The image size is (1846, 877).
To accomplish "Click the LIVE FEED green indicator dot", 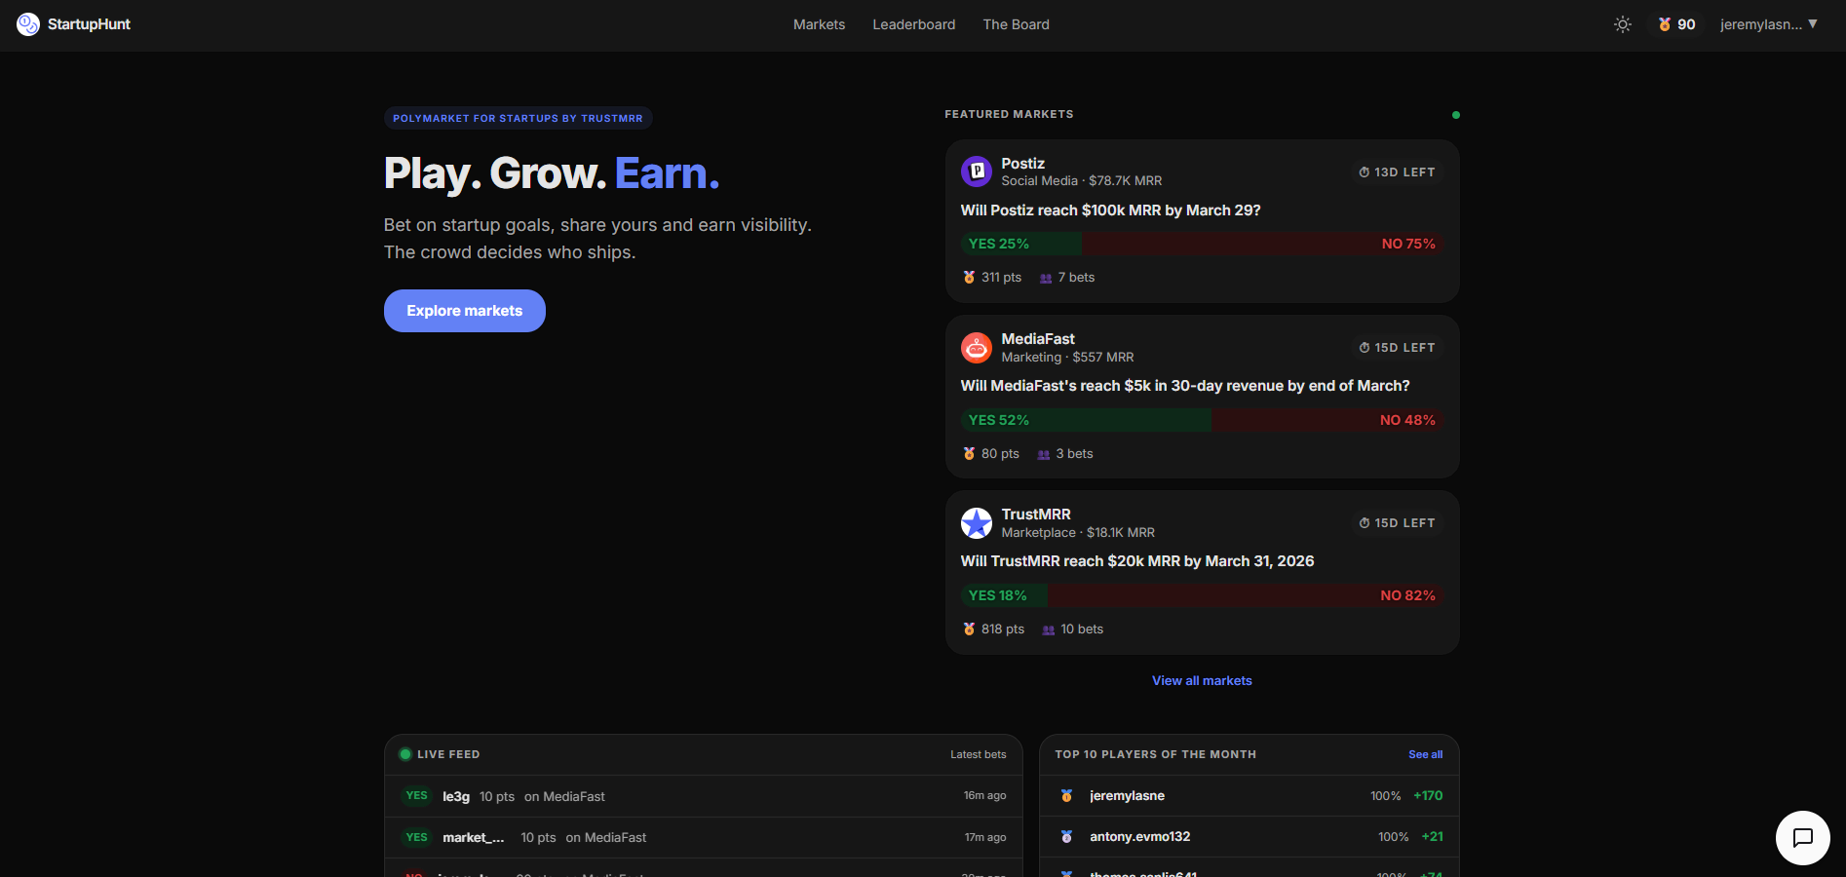I will click(x=404, y=753).
